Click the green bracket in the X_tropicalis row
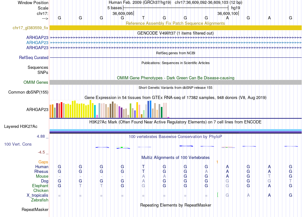The width and height of the screenshot is (302, 217). coord(218,195)
